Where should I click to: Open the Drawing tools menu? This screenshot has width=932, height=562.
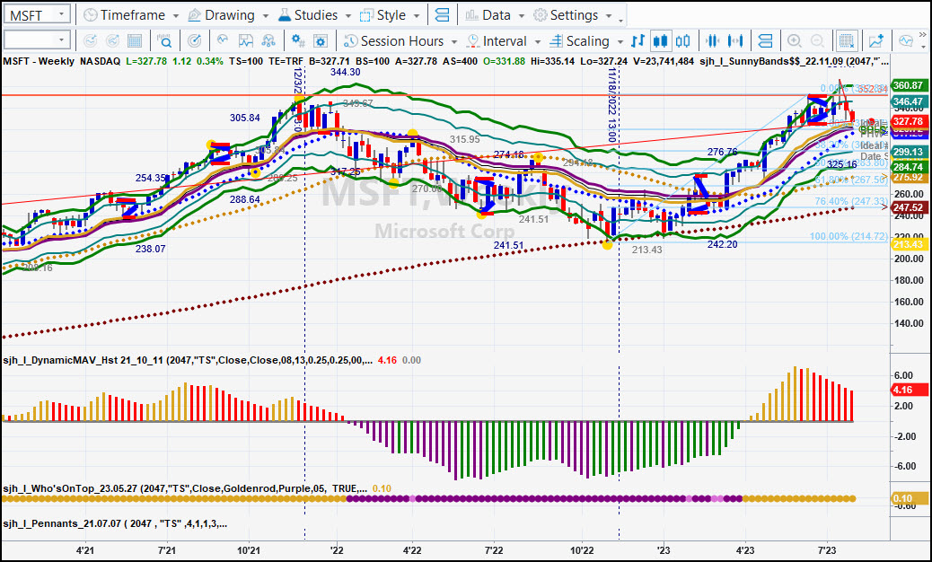coord(228,15)
